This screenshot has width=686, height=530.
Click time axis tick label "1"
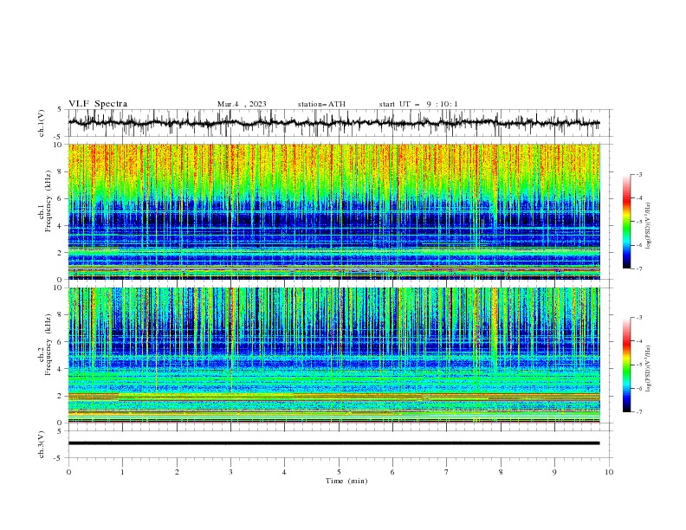tap(122, 472)
